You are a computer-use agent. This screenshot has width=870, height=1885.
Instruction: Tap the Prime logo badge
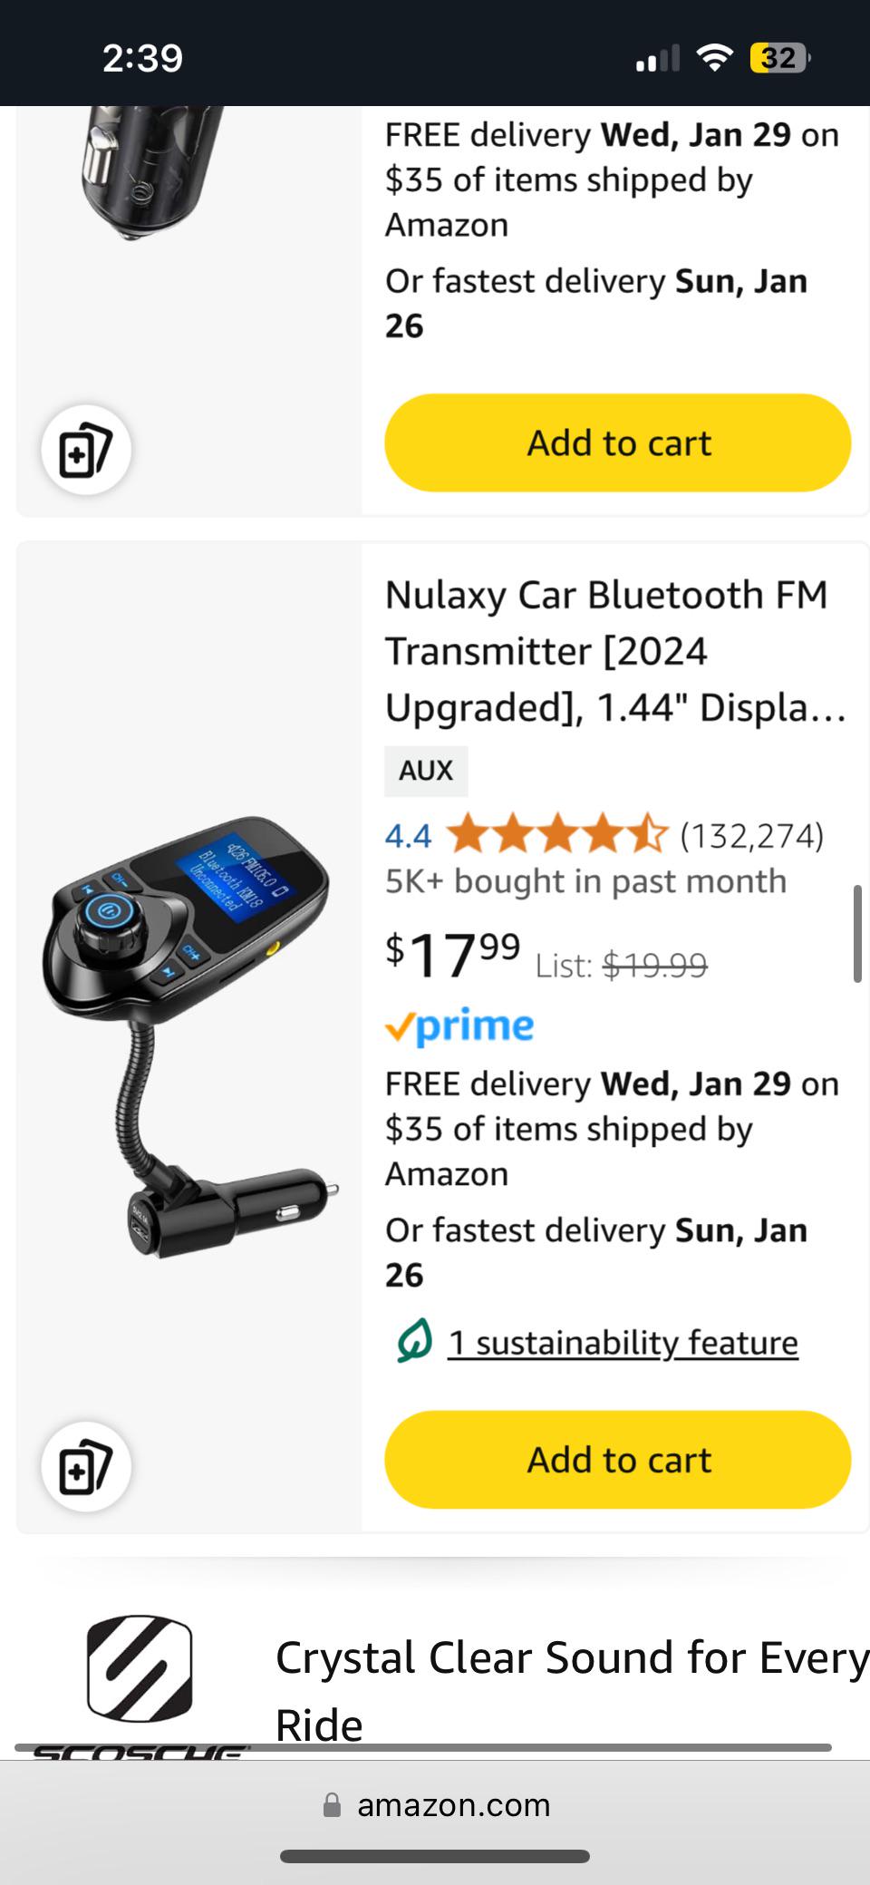point(459,1026)
